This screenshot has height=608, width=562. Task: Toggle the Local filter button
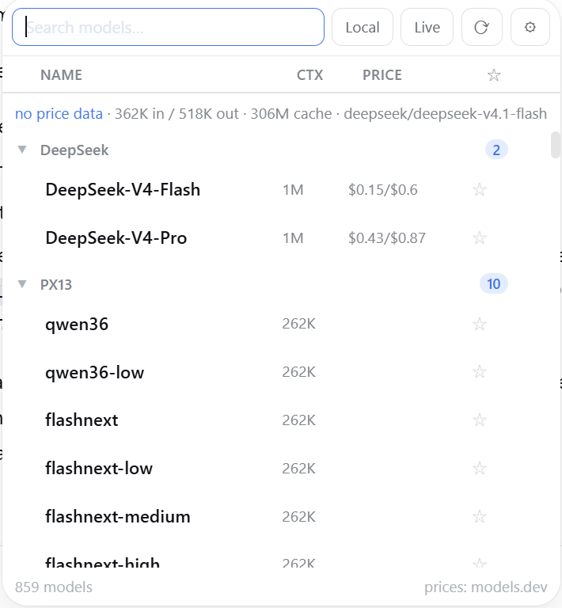click(x=363, y=27)
